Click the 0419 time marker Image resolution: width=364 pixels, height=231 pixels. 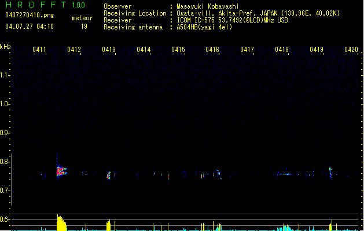317,50
